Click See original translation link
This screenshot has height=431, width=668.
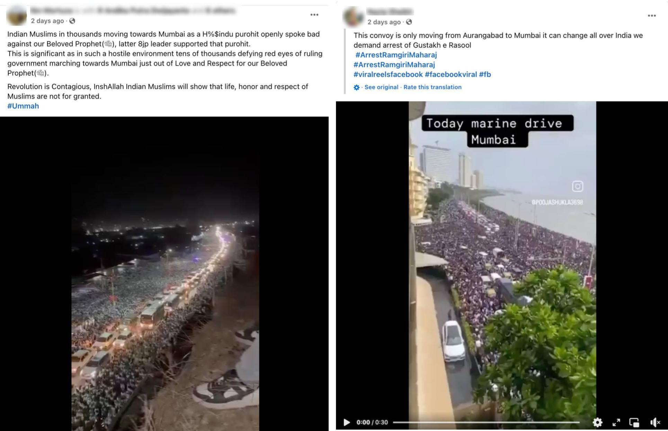(x=381, y=87)
